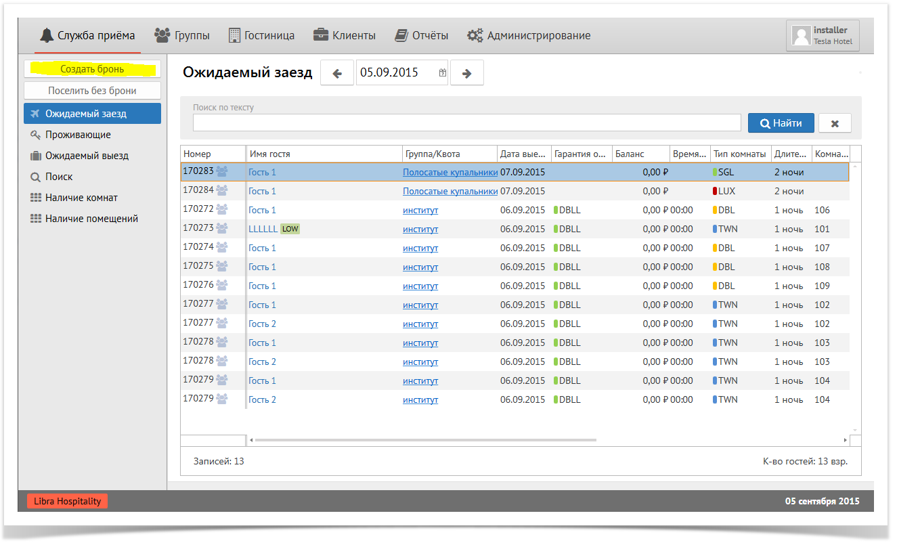Open the installer user profile avatar
Screen dimensions: 897x545
[x=802, y=36]
